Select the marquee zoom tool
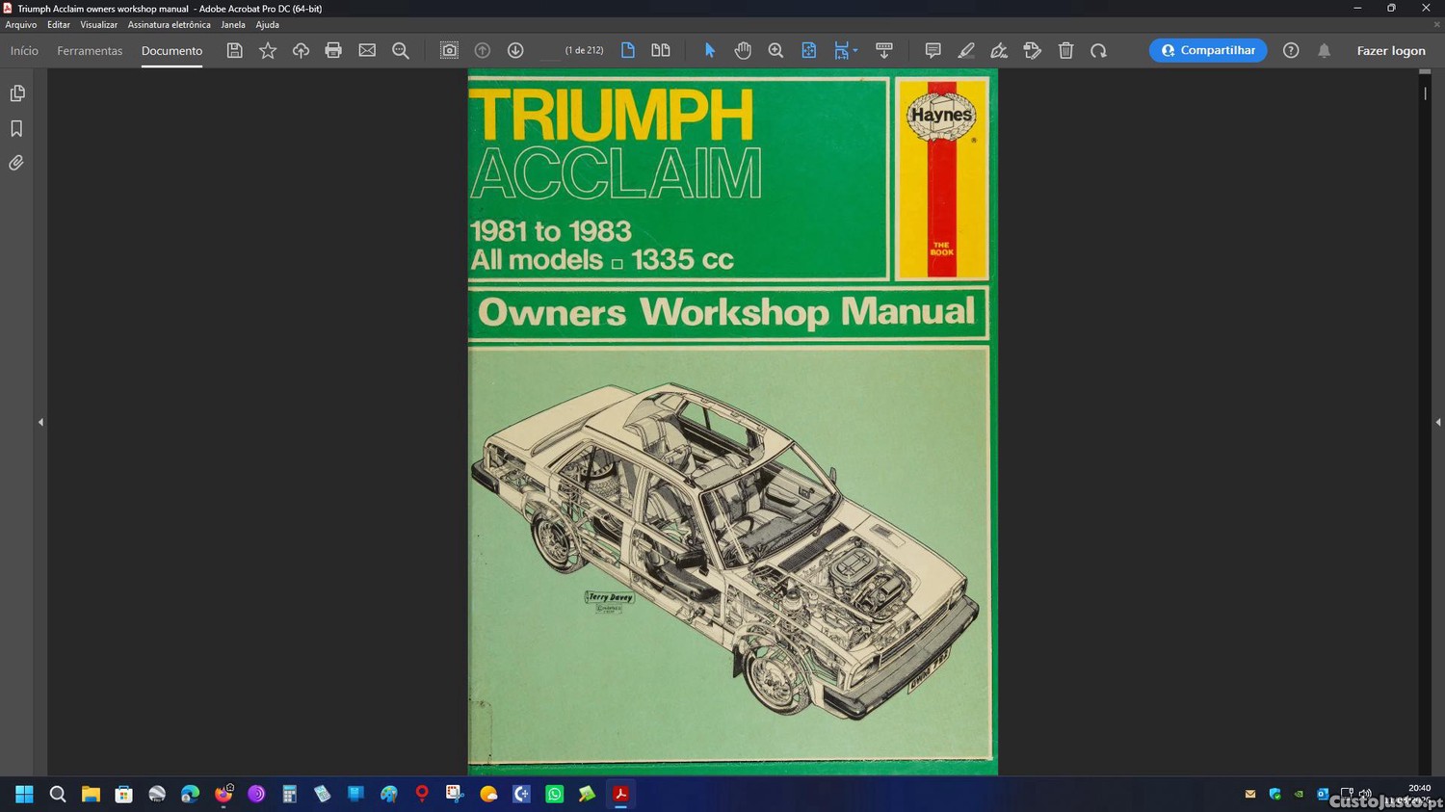1445x812 pixels. pos(775,50)
